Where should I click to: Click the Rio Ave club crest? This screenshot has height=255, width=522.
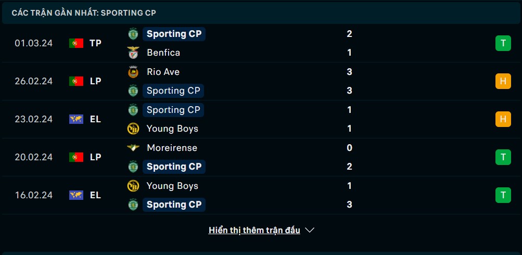click(x=133, y=72)
